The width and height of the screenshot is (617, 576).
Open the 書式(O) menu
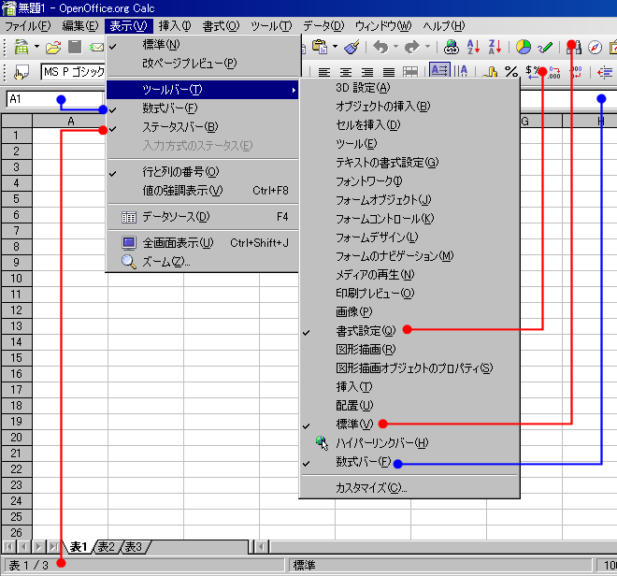(221, 26)
